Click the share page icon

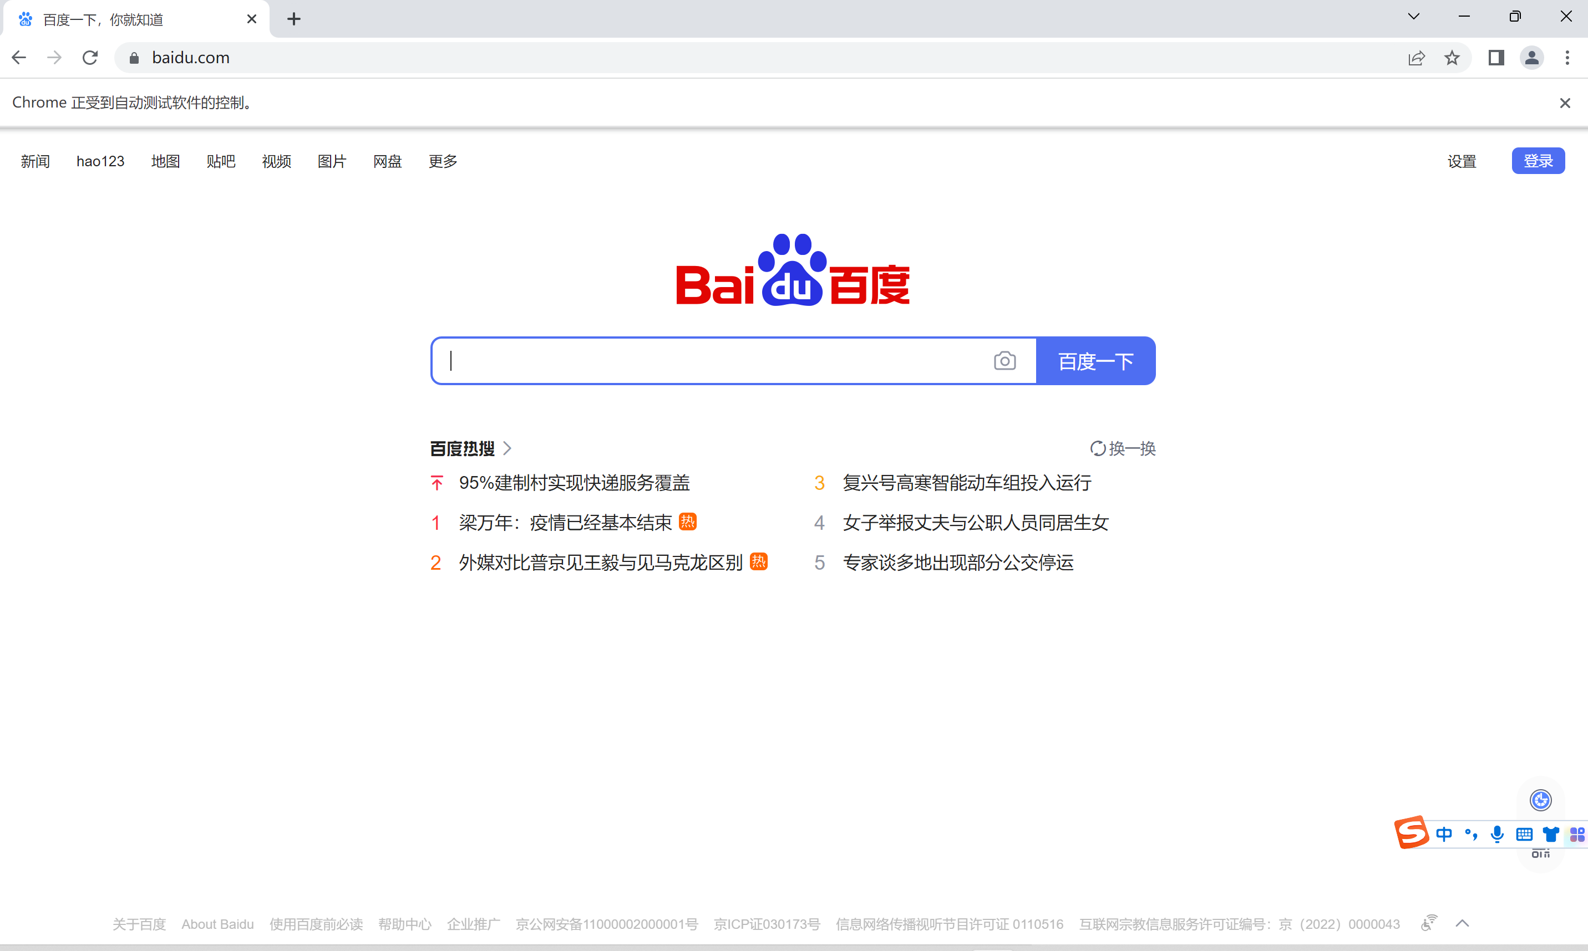(x=1416, y=58)
